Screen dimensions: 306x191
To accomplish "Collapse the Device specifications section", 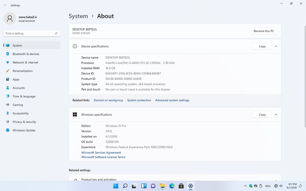I will (276, 46).
